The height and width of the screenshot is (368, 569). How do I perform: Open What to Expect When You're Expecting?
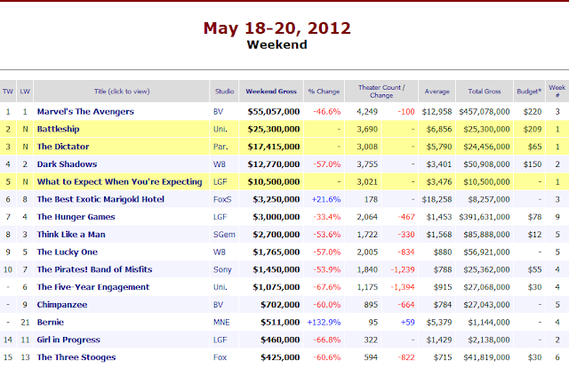point(119,182)
